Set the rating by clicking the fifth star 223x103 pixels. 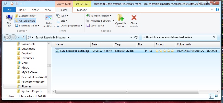[172, 51]
